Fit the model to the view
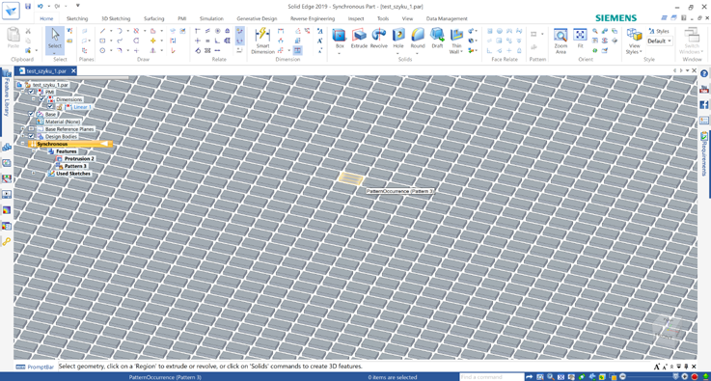Screen dimensions: 711x381 (x=580, y=39)
